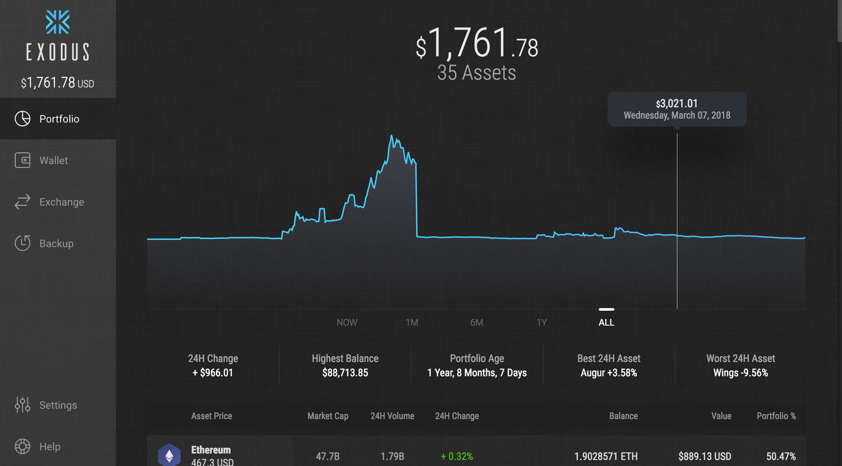Viewport: 842px width, 466px height.
Task: Click the Portfolio Age stat
Action: tap(477, 365)
